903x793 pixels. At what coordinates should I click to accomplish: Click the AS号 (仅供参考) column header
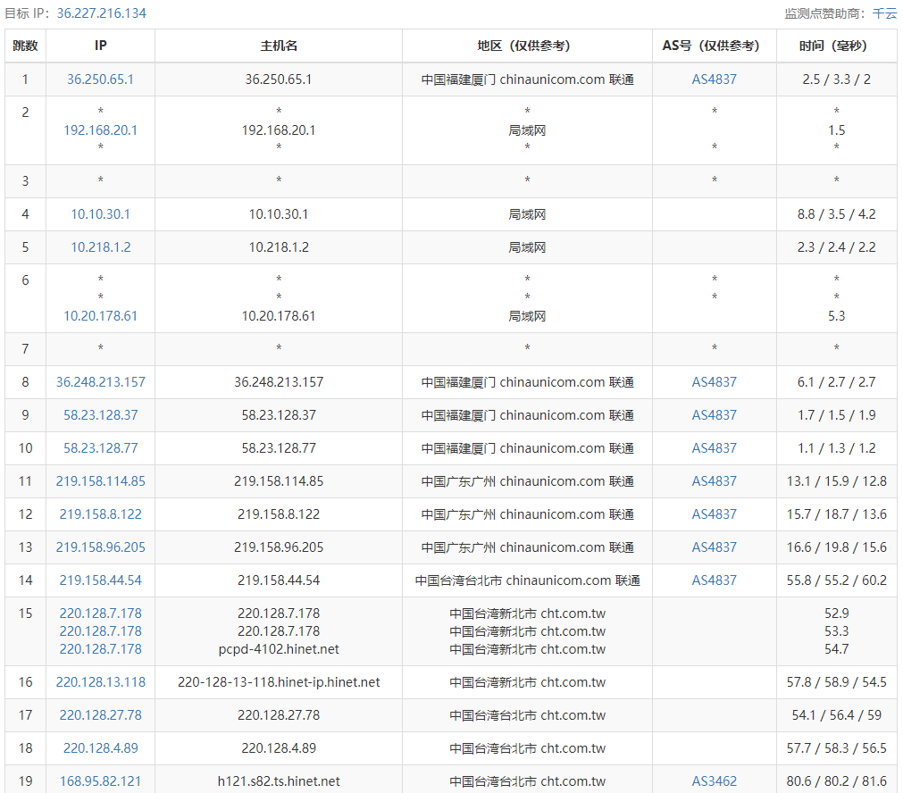715,46
